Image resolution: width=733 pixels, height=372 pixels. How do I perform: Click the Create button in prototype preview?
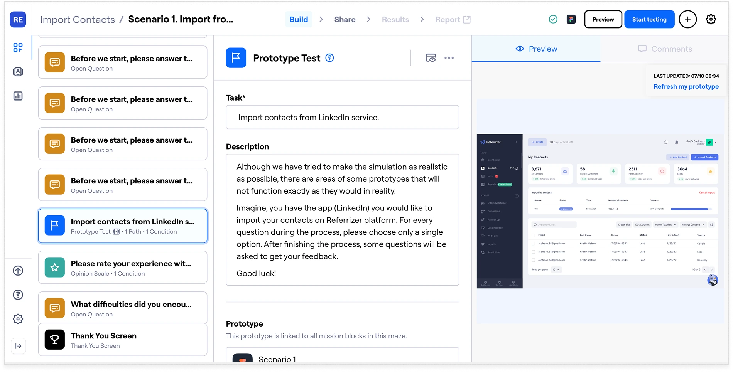coord(537,142)
